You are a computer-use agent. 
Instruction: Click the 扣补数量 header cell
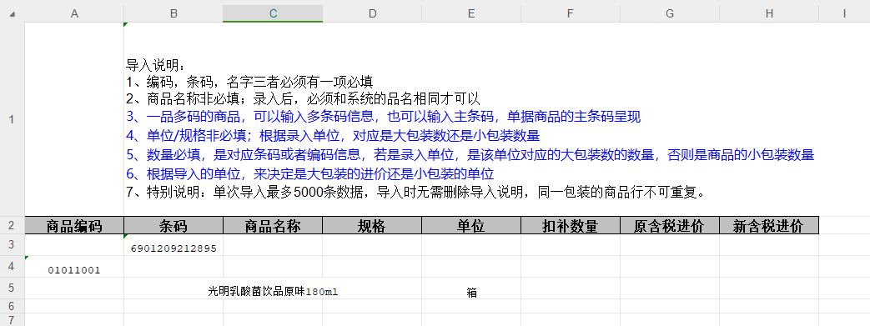(571, 225)
